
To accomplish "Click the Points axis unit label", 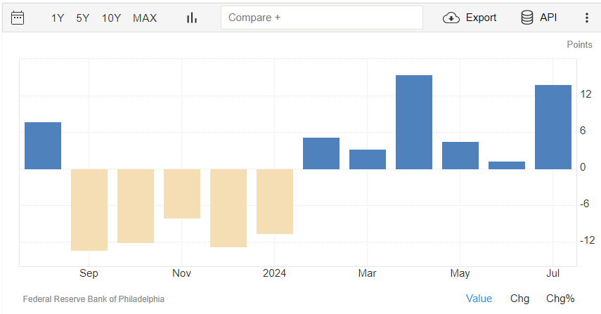I will [x=579, y=44].
